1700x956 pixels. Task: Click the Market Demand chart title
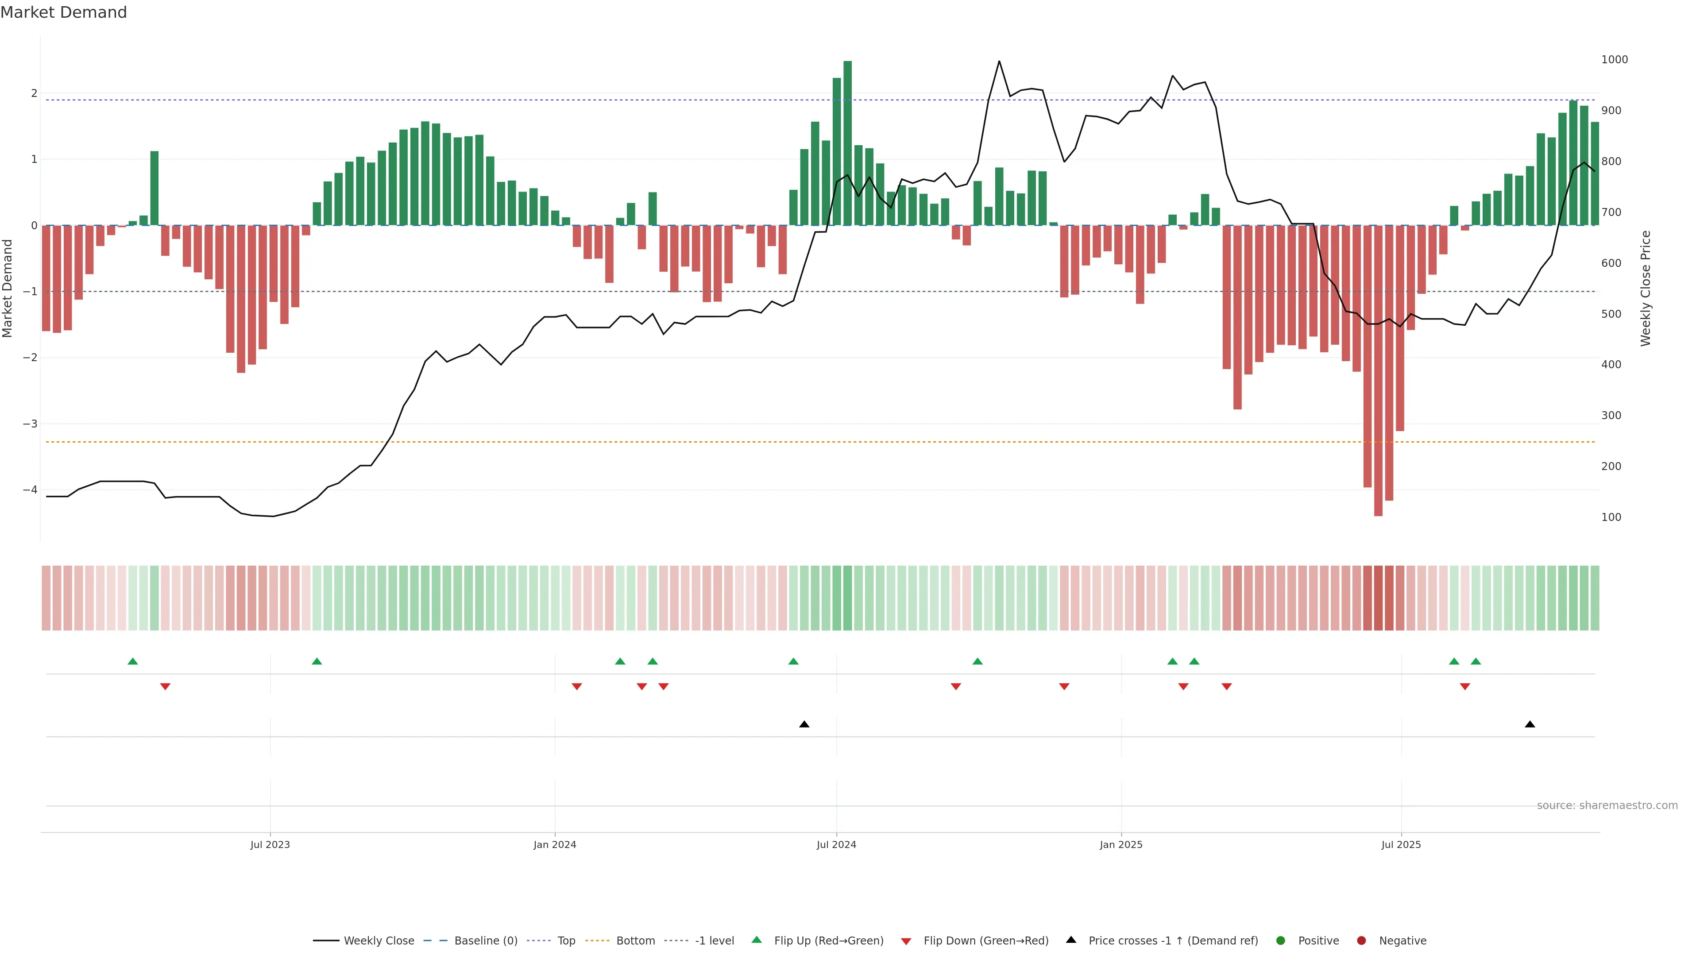point(63,12)
